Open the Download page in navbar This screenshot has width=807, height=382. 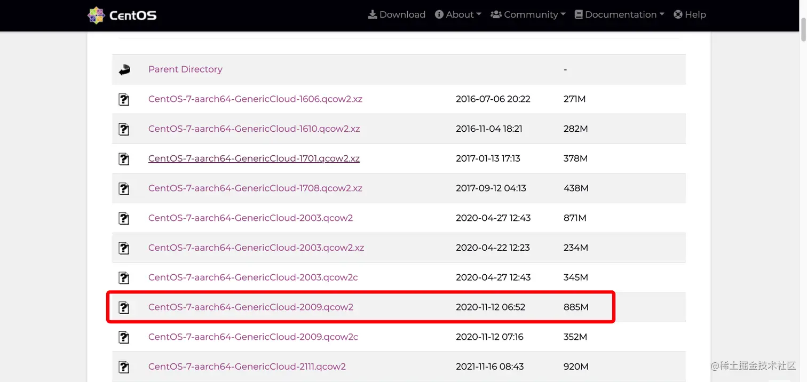pyautogui.click(x=397, y=14)
